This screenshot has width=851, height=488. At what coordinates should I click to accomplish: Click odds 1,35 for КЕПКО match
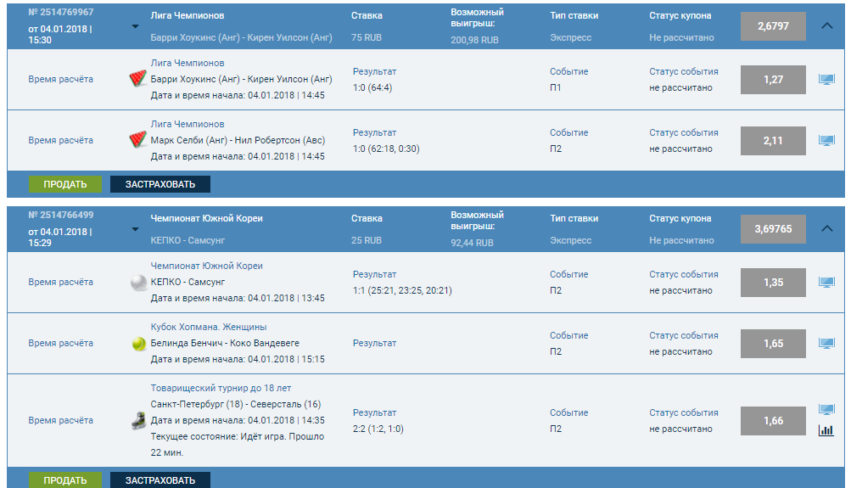[773, 283]
